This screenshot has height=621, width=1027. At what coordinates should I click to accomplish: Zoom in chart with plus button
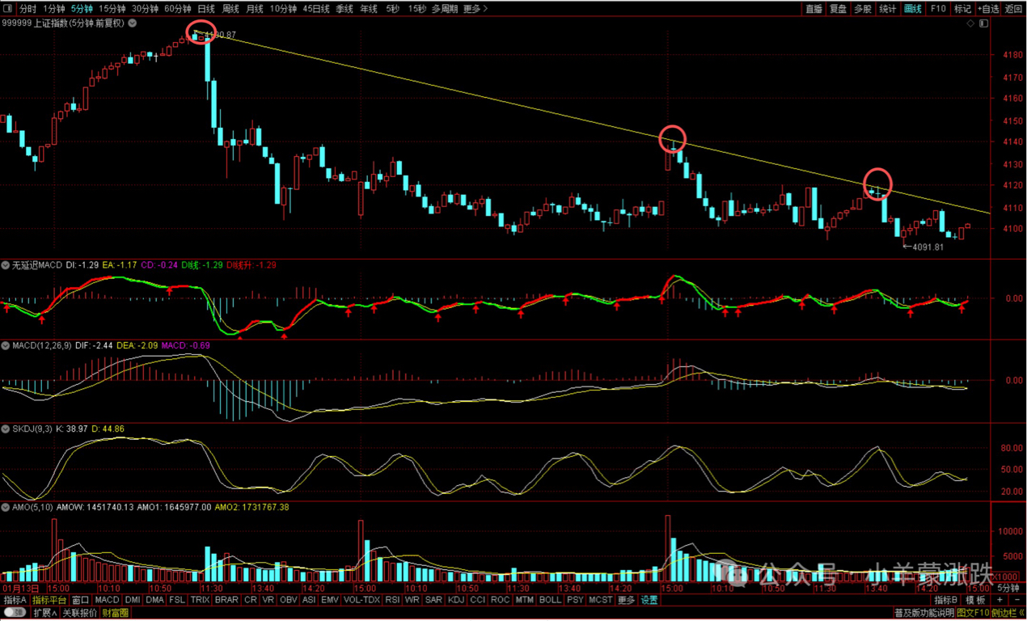[x=1000, y=600]
